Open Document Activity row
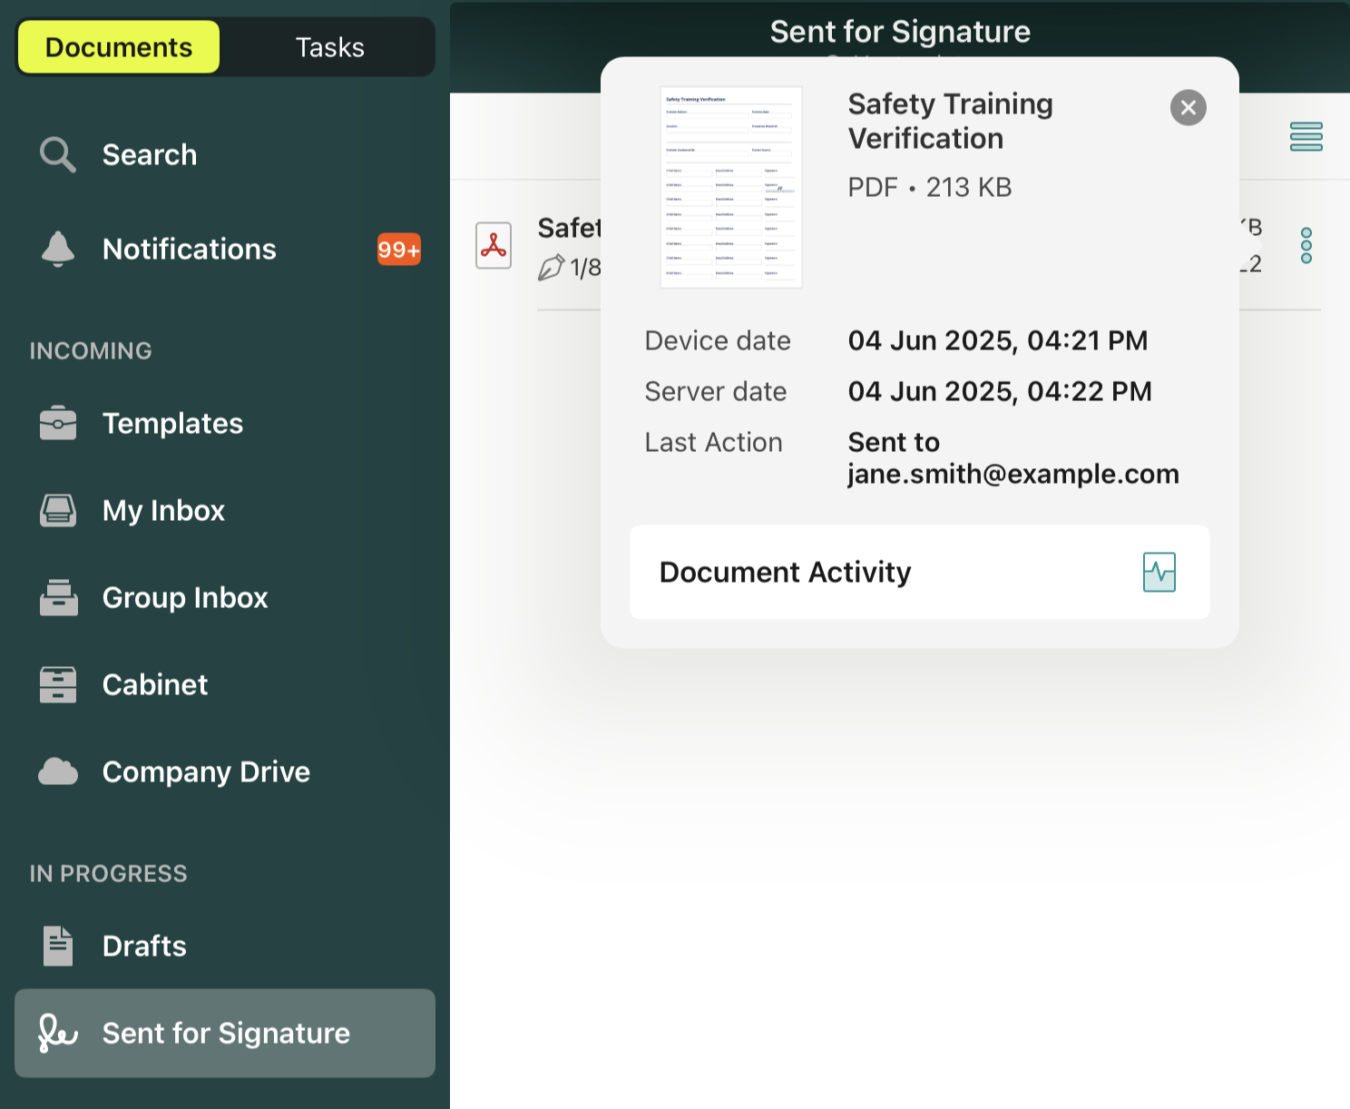The width and height of the screenshot is (1350, 1109). pos(918,573)
